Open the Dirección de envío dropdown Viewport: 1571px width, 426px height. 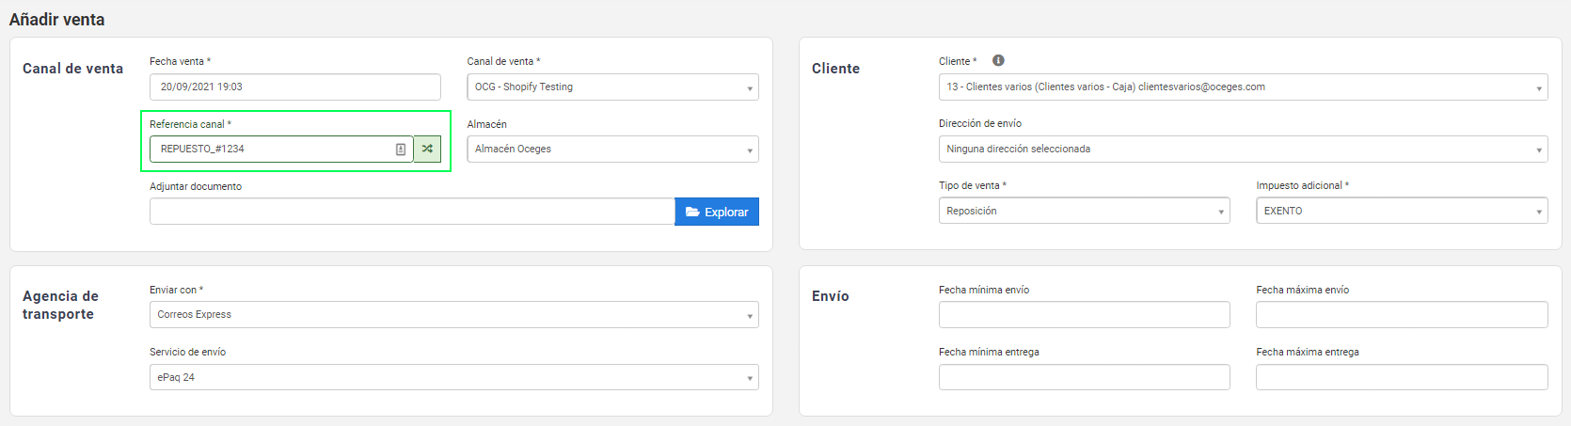point(1243,149)
